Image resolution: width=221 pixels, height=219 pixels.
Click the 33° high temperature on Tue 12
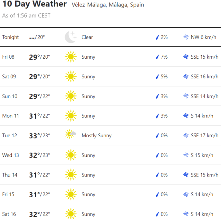coord(34,136)
